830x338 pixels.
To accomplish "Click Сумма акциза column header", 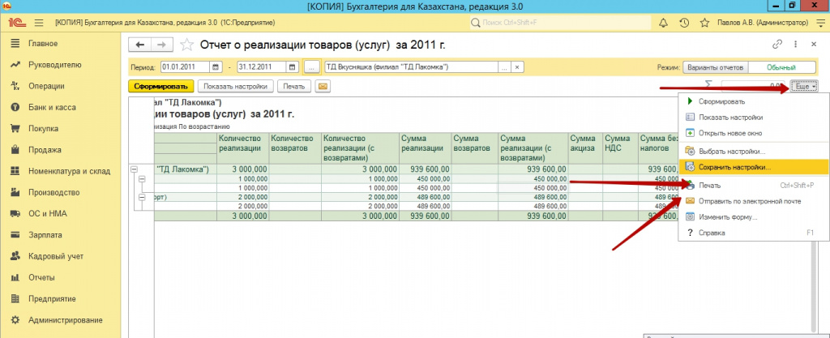I will click(x=585, y=148).
